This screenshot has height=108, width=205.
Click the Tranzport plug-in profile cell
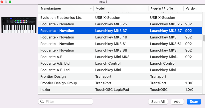coord(158,76)
